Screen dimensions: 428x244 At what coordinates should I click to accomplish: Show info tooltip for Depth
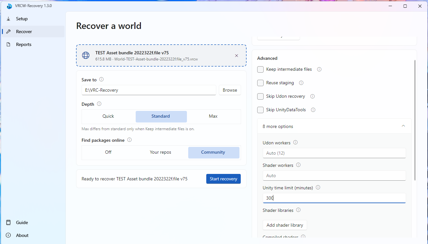click(99, 104)
